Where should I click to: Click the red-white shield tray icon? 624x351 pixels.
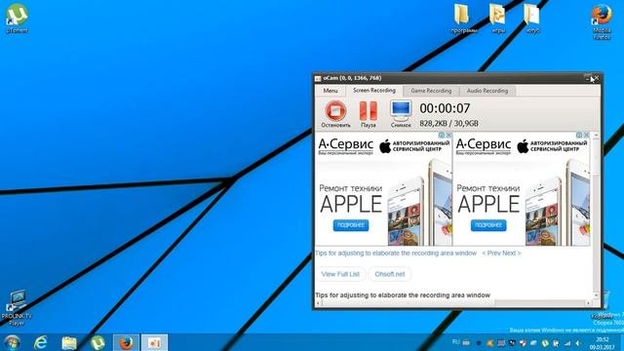[523, 343]
